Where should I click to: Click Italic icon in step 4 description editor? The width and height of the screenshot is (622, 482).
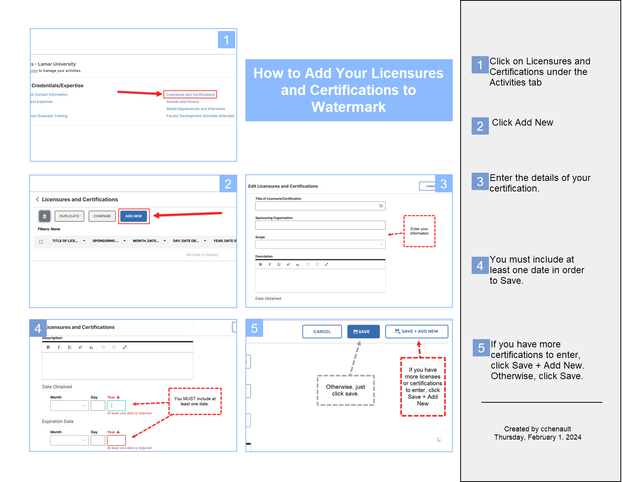pos(59,347)
